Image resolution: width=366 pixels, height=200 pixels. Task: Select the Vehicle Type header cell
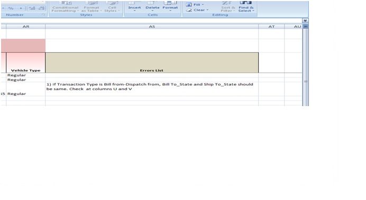26,63
